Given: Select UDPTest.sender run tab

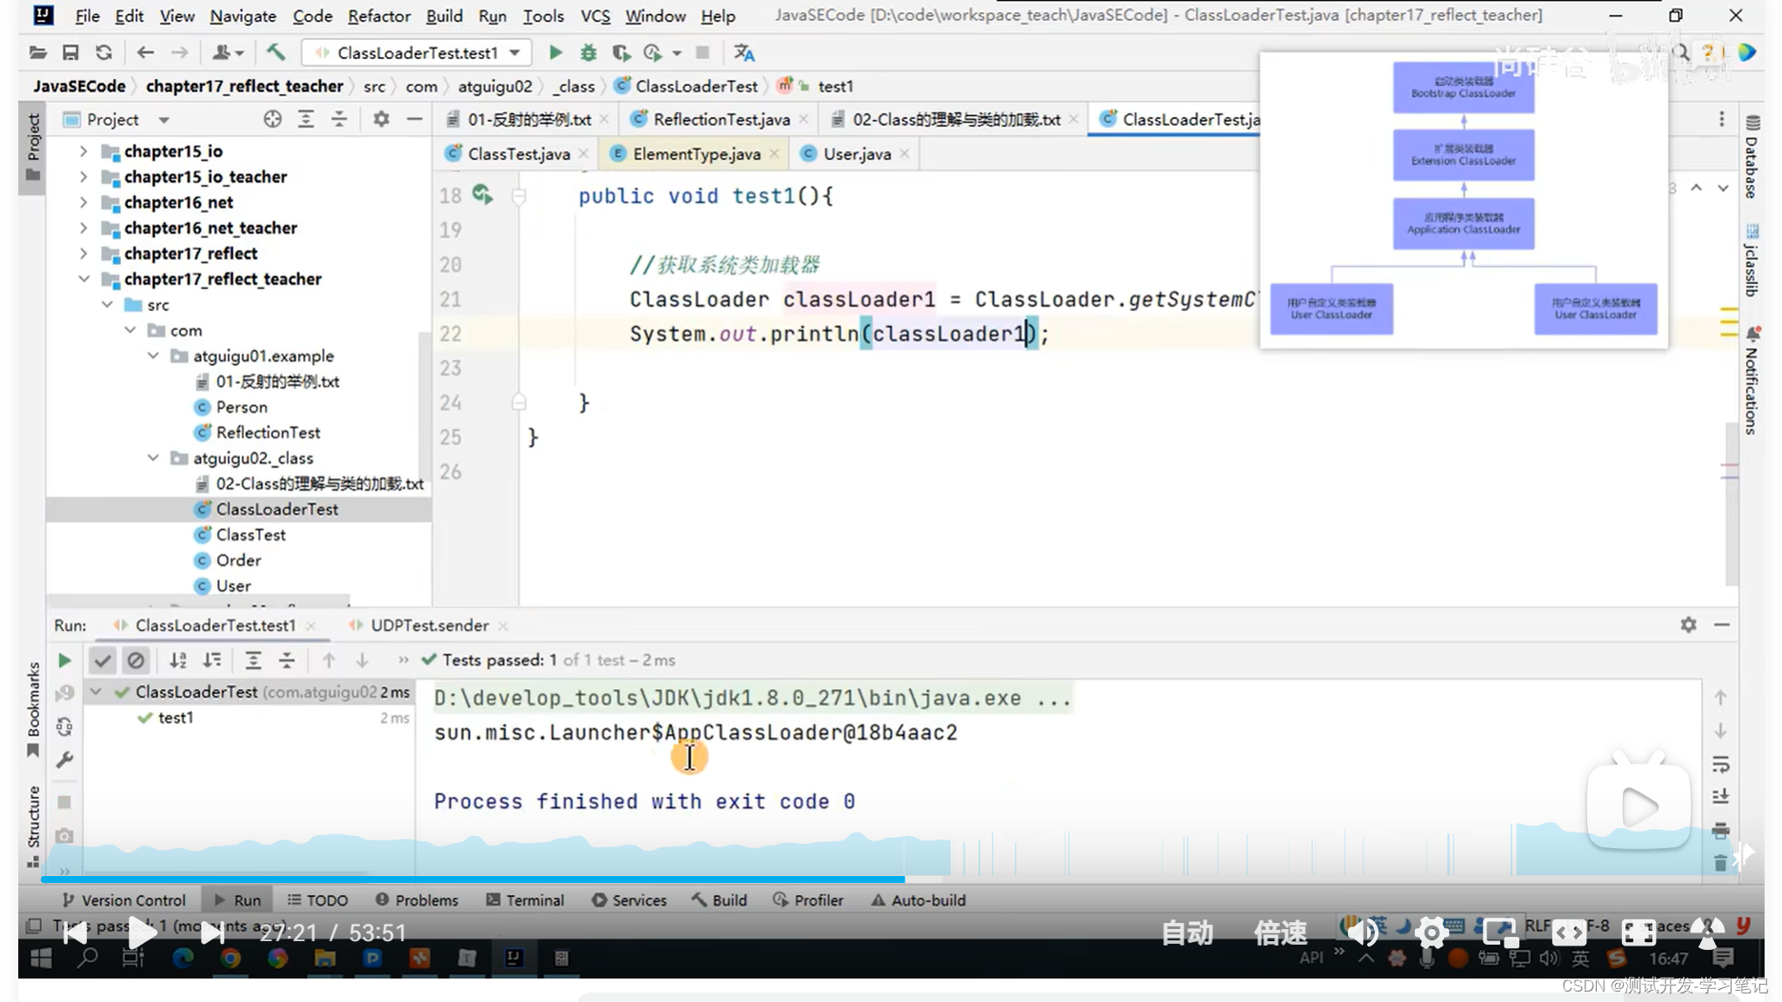Looking at the screenshot, I should click(x=429, y=625).
